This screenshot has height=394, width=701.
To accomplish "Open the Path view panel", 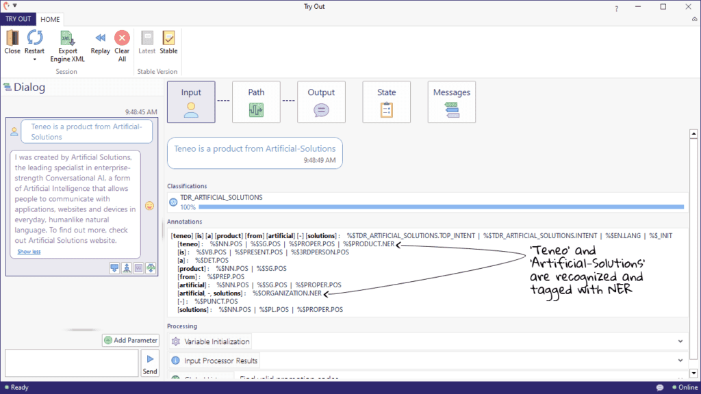I will click(x=255, y=101).
